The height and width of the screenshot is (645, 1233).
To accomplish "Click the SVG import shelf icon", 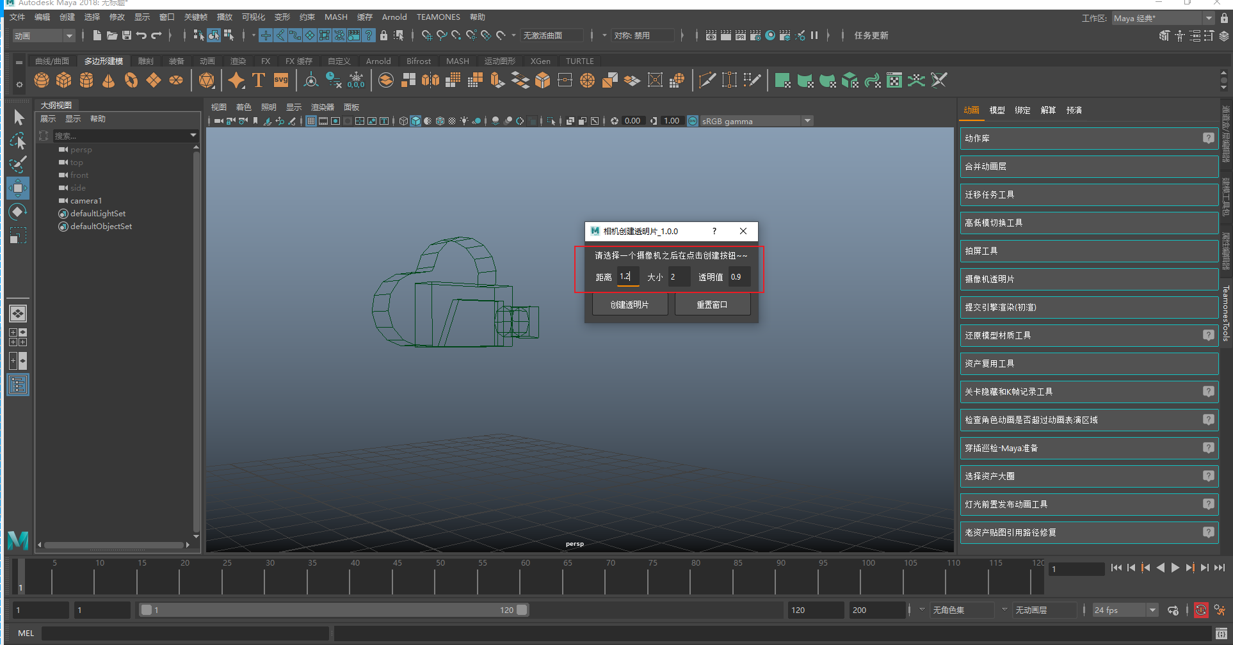I will tap(281, 81).
